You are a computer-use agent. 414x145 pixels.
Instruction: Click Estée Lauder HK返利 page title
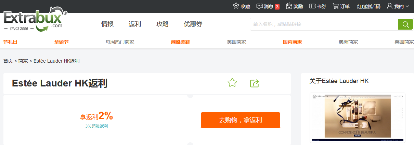60,83
